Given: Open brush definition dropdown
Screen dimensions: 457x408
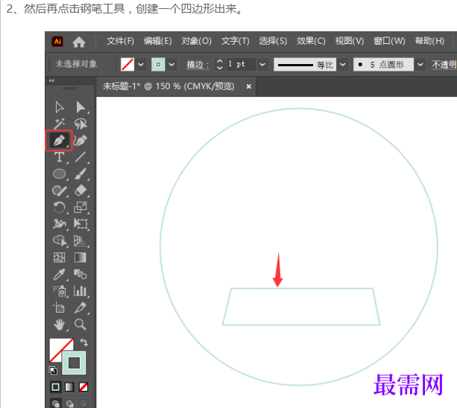Looking at the screenshot, I should pyautogui.click(x=420, y=64).
